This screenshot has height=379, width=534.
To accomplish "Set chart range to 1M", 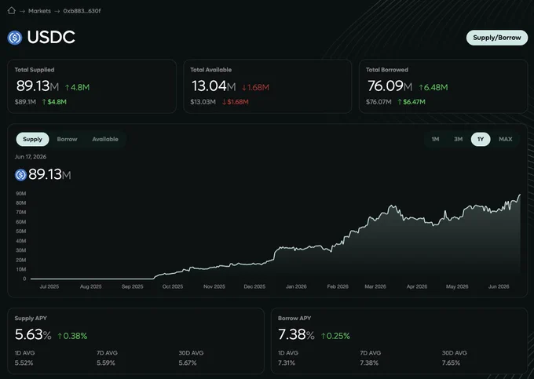I will (x=435, y=139).
